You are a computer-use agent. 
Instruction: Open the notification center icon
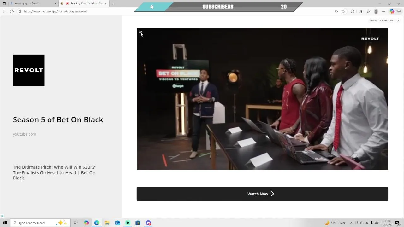click(397, 223)
